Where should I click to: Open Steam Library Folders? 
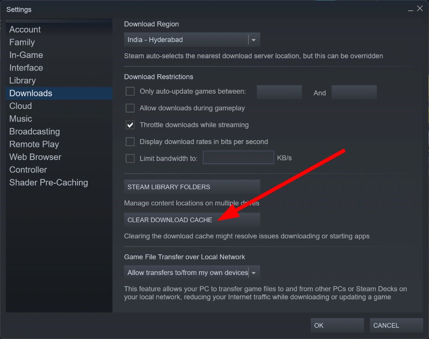[x=192, y=187]
